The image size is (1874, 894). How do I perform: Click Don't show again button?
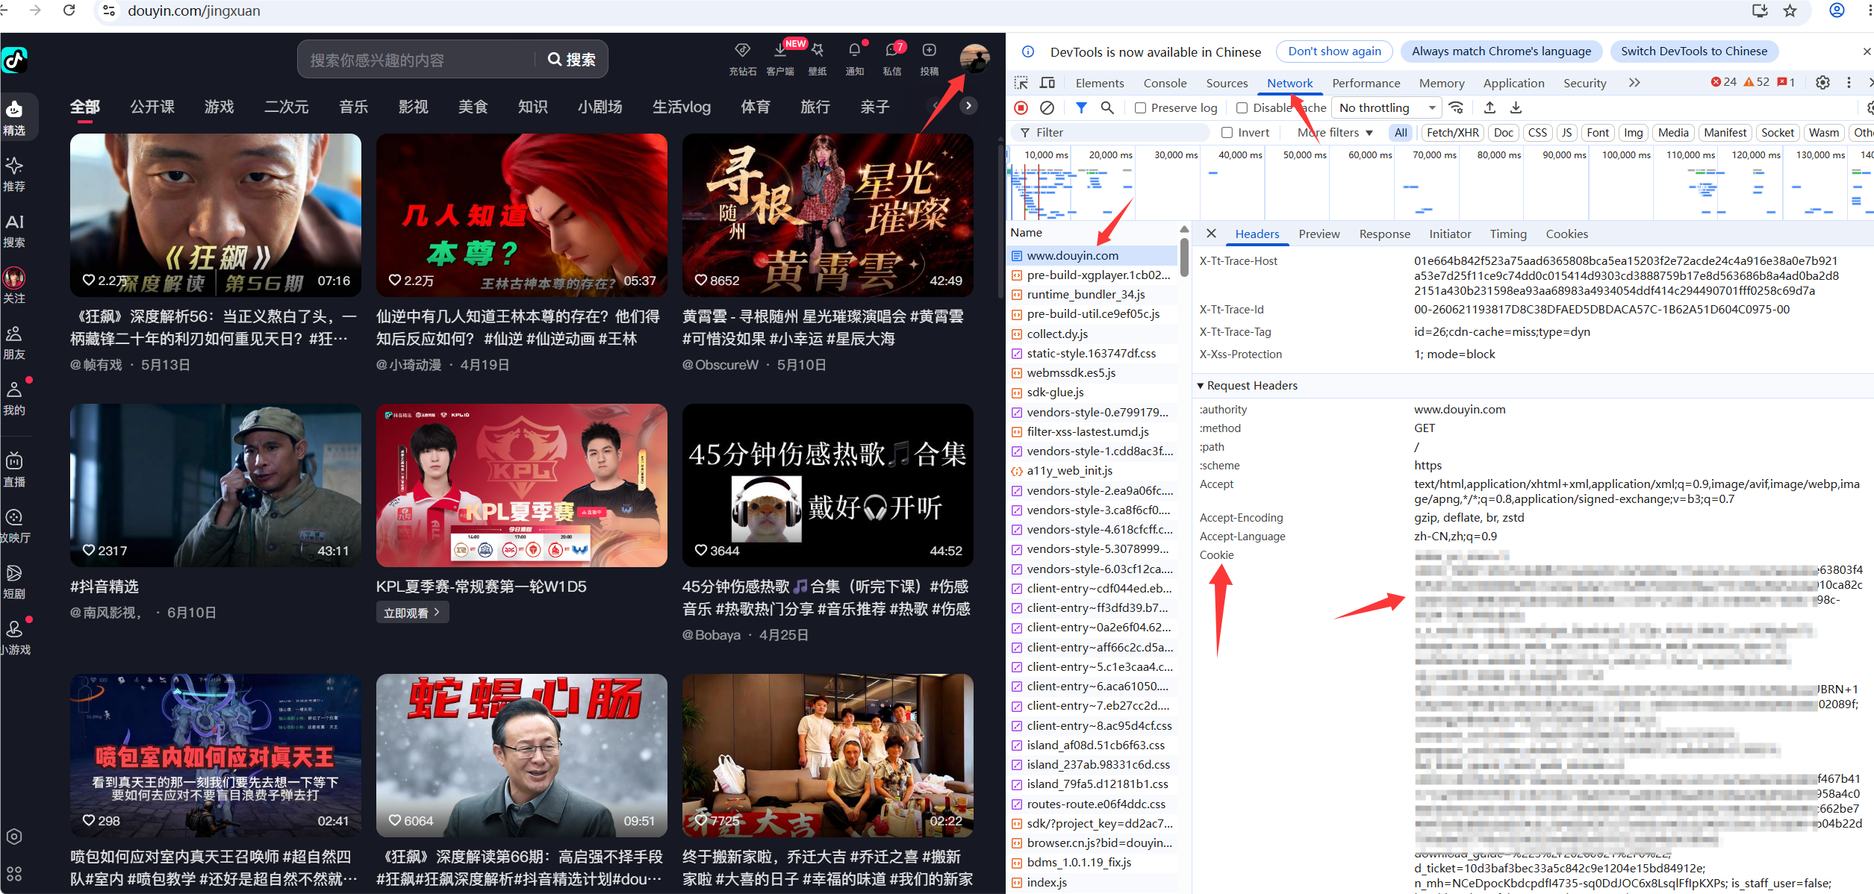[x=1334, y=51]
